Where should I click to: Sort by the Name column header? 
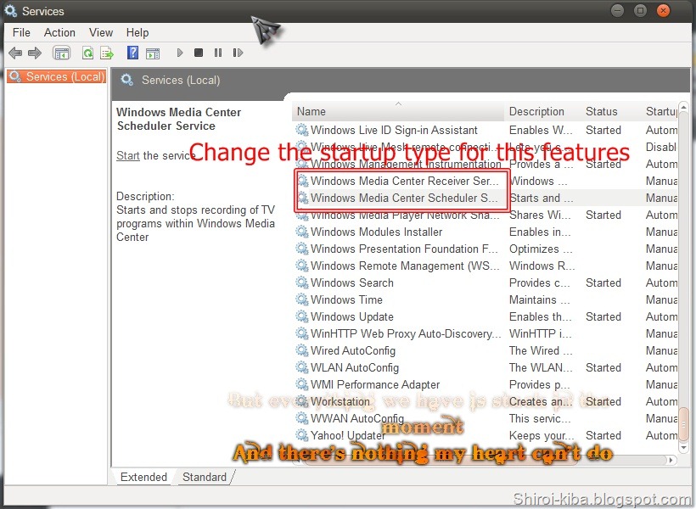tap(398, 111)
